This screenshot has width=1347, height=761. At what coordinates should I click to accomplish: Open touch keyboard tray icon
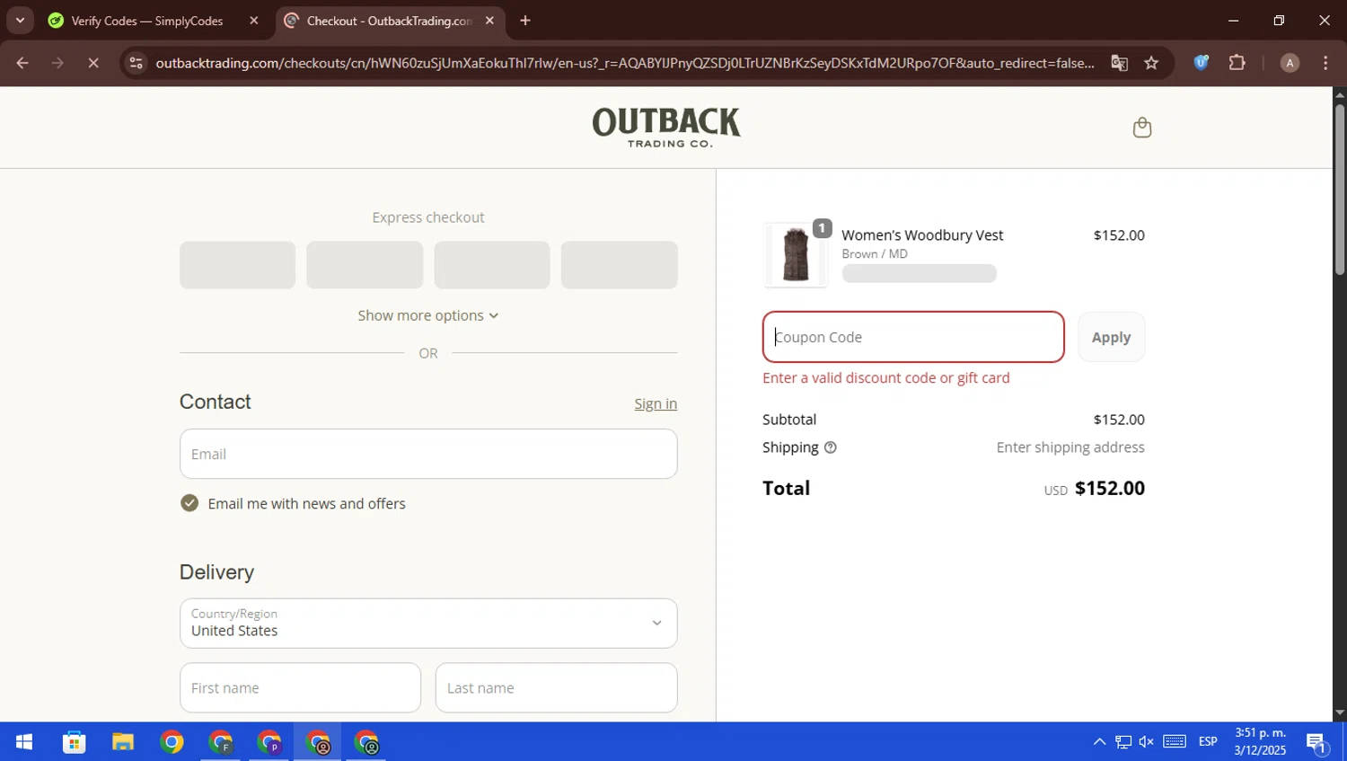pyautogui.click(x=1175, y=742)
